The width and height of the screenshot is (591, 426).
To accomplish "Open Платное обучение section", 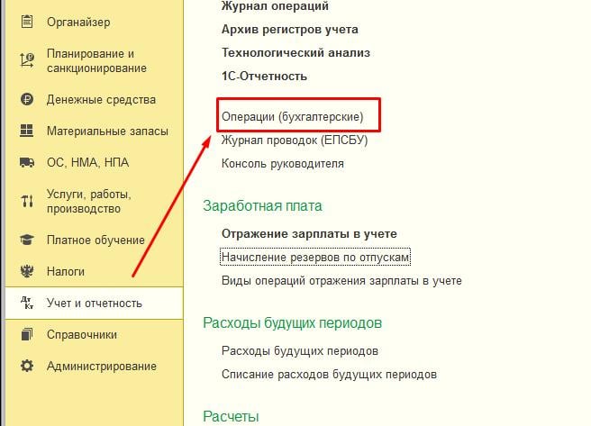I will (x=95, y=240).
